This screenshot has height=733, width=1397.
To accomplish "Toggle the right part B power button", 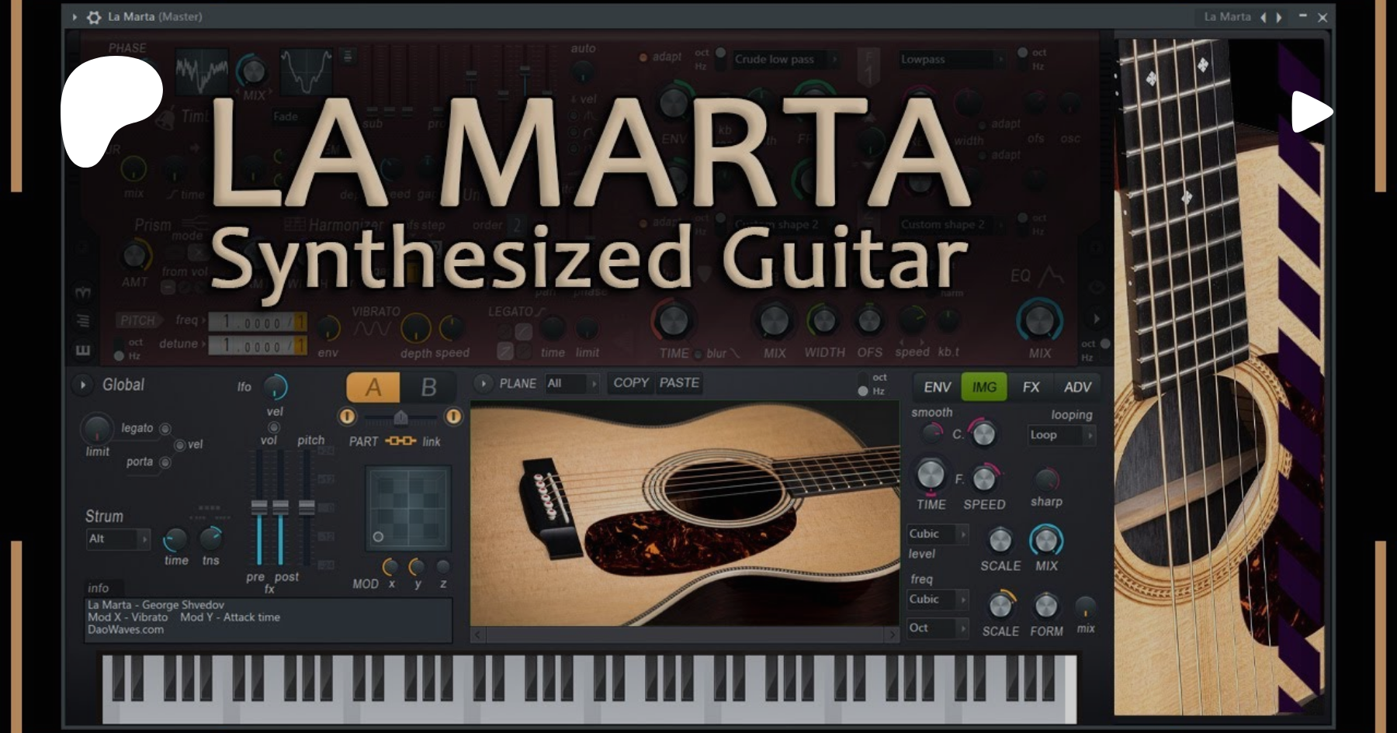I will coord(453,417).
